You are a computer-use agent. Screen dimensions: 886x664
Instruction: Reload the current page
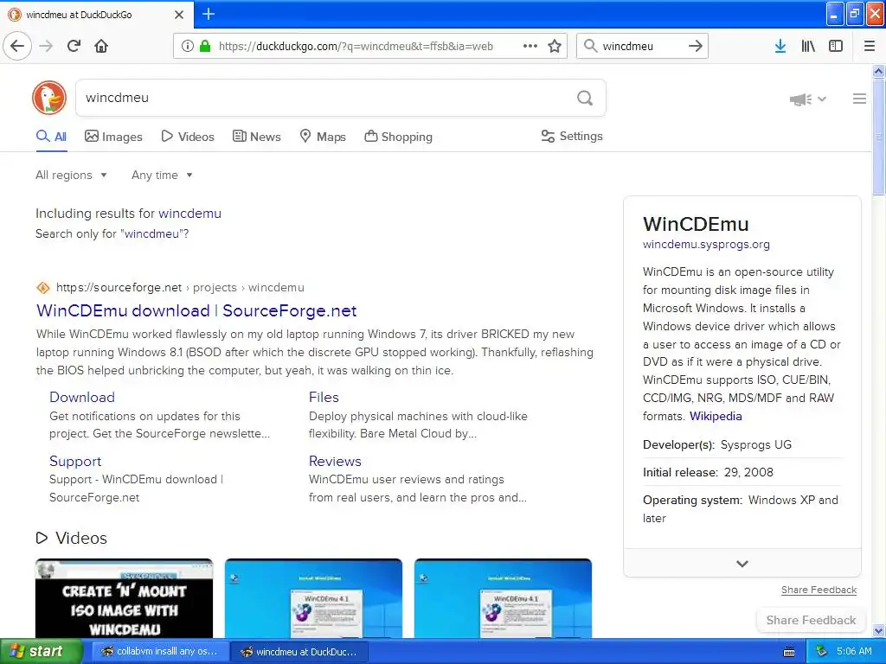point(74,46)
